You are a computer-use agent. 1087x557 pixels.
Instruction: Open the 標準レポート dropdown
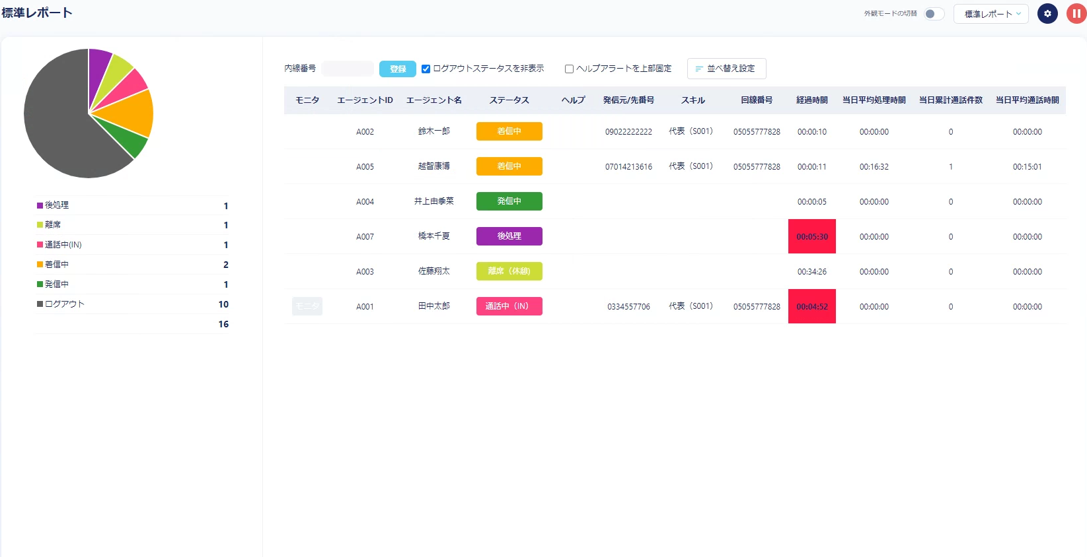(991, 14)
